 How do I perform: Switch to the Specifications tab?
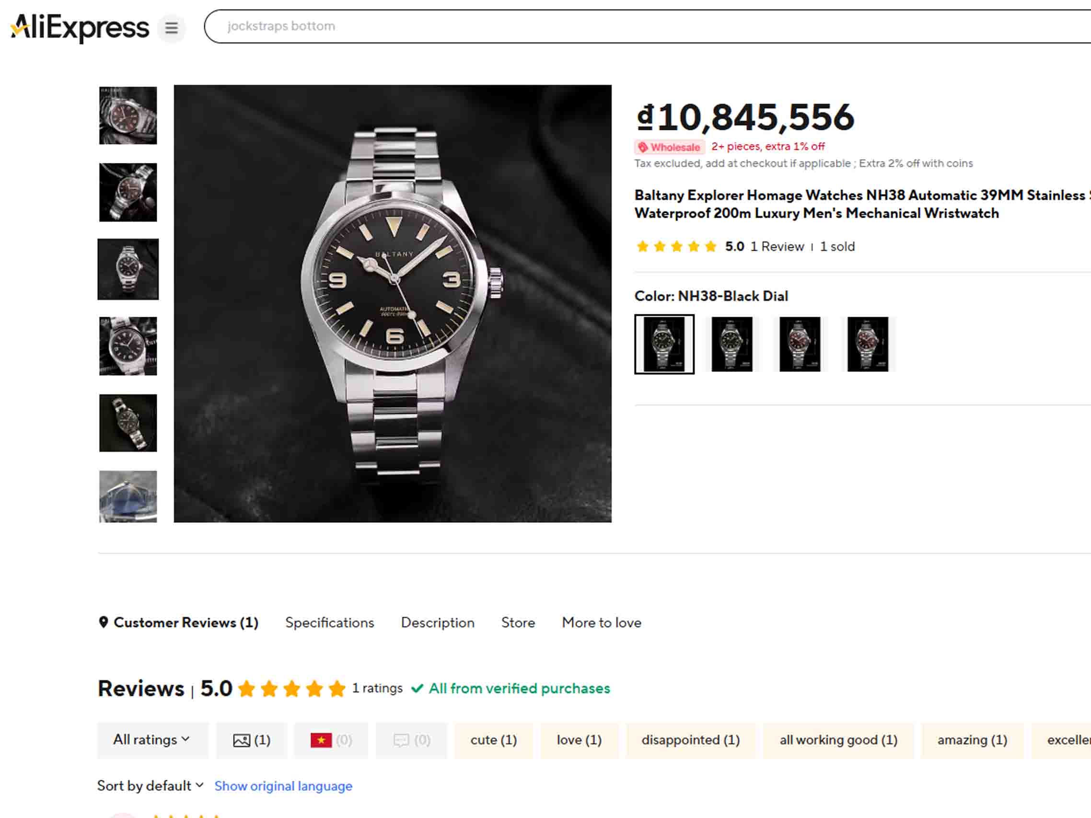coord(329,622)
